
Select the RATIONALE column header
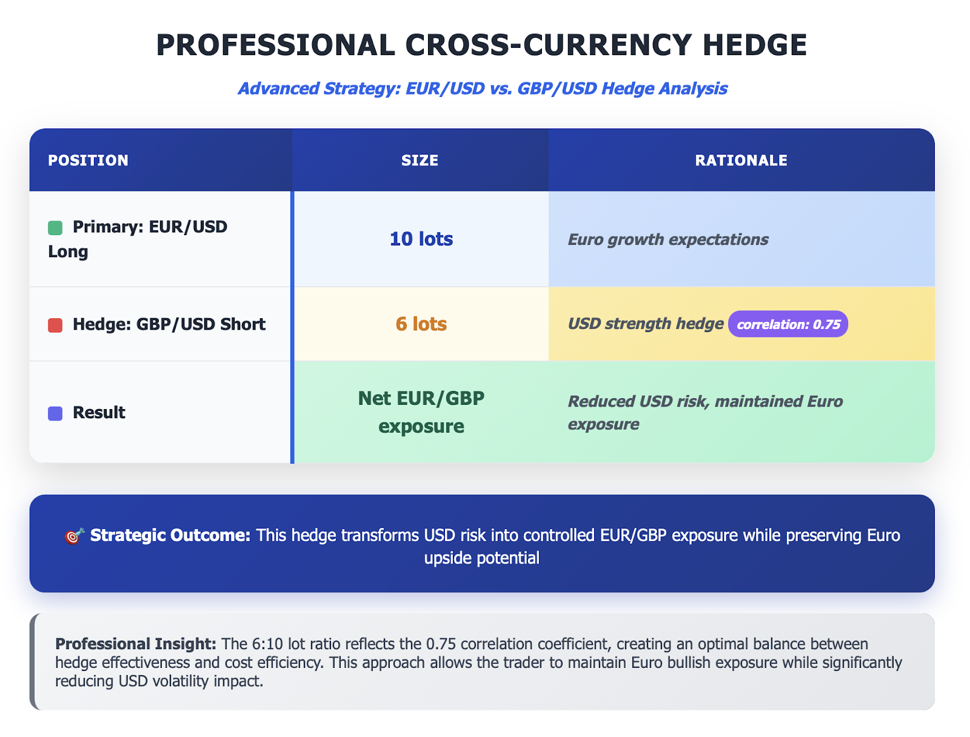(741, 161)
